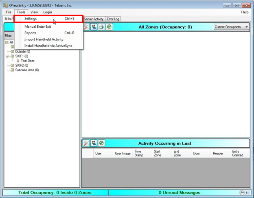This screenshot has width=254, height=198.
Task: Choose Manual Enter Exit menu entry
Action: [49, 26]
